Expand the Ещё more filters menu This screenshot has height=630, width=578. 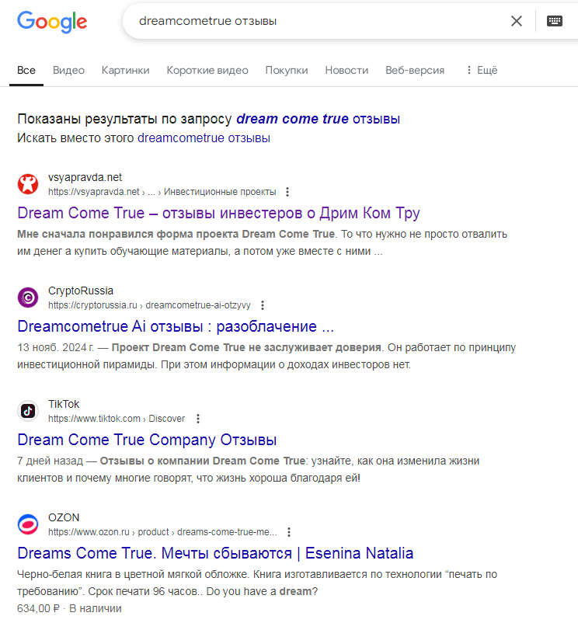point(482,71)
